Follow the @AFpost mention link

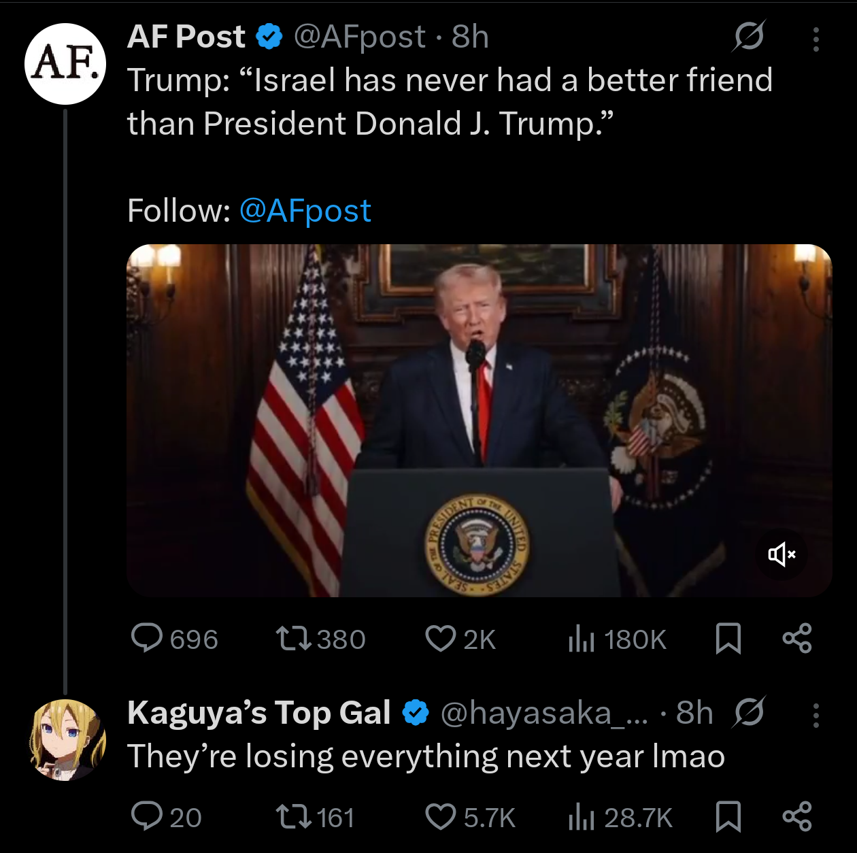pyautogui.click(x=305, y=211)
